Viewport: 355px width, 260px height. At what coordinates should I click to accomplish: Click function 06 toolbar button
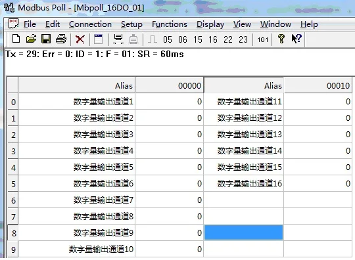(183, 39)
